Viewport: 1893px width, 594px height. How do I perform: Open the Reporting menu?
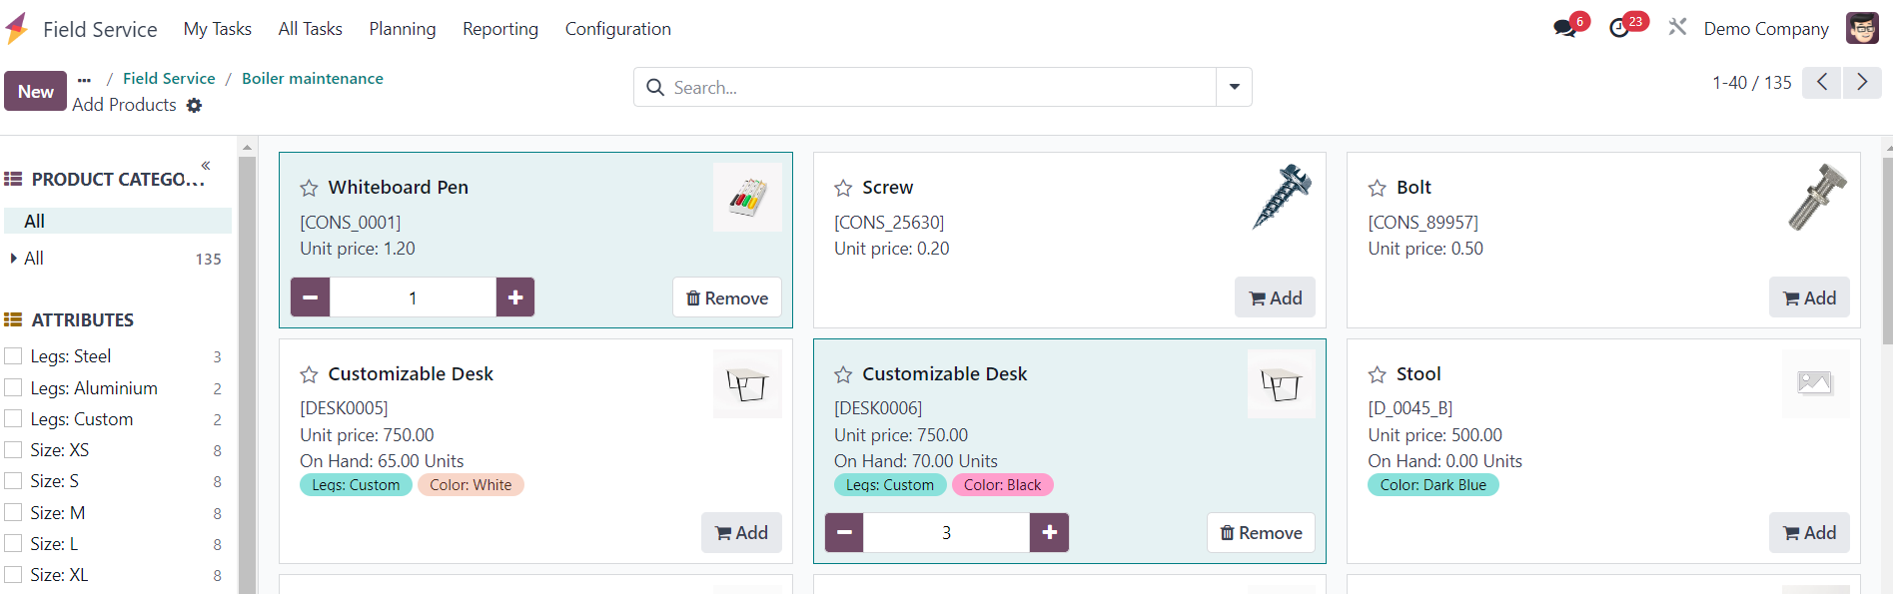point(500,29)
